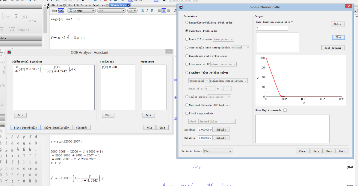Screen dimensions: 358x186
Task: Click Maple icon in ODE Analyzer title bar
Action: pyautogui.click(x=9, y=52)
